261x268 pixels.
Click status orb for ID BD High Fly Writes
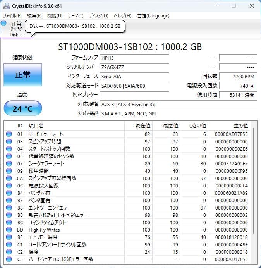(x=9, y=230)
